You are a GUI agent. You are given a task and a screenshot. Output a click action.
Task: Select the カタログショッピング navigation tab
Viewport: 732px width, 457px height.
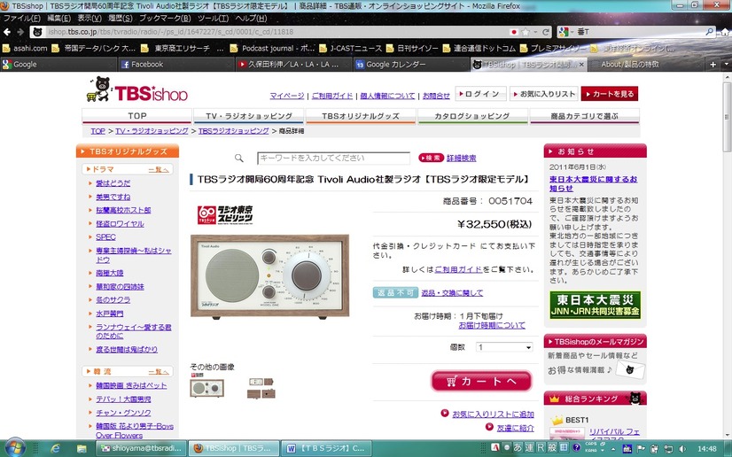(472, 116)
